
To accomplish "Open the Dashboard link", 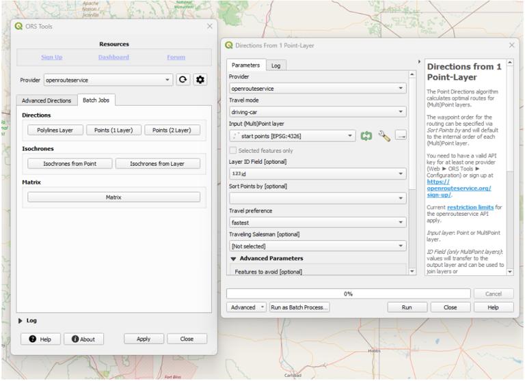I will 113,57.
